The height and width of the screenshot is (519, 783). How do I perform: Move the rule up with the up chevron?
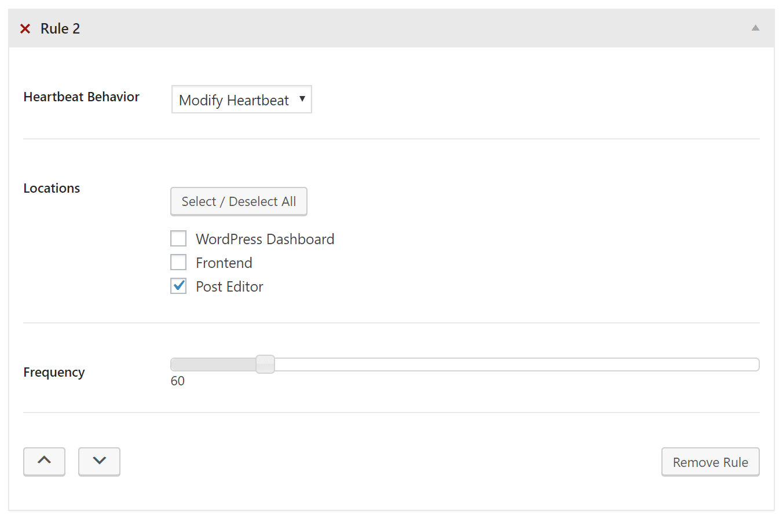(44, 461)
